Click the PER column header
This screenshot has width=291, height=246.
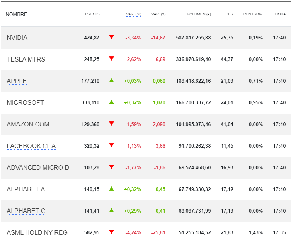(230, 14)
